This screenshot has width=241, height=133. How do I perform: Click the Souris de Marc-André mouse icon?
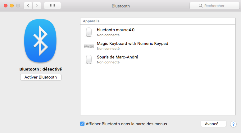(89, 59)
